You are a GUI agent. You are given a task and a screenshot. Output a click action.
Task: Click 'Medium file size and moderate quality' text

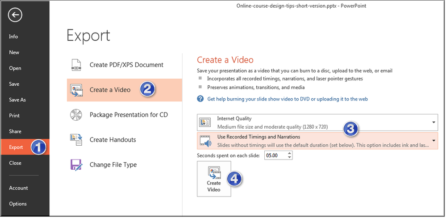click(x=272, y=127)
